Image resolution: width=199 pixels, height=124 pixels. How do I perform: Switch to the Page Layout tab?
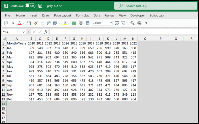(63, 15)
